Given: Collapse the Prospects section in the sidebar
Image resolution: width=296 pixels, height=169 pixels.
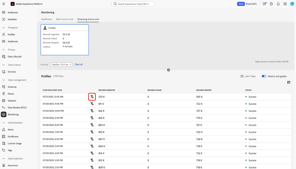Looking at the screenshot, I should (4, 28).
